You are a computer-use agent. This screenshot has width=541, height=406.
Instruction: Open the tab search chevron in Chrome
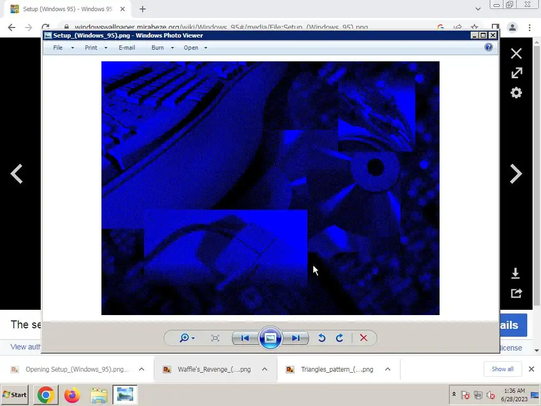coord(478,9)
